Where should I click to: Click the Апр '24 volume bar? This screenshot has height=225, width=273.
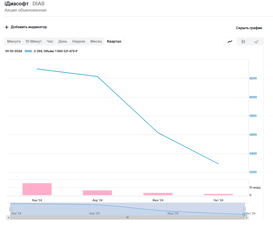point(97,193)
